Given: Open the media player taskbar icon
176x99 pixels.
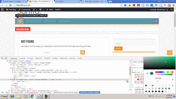Looking at the screenshot, I should (x=26, y=96).
